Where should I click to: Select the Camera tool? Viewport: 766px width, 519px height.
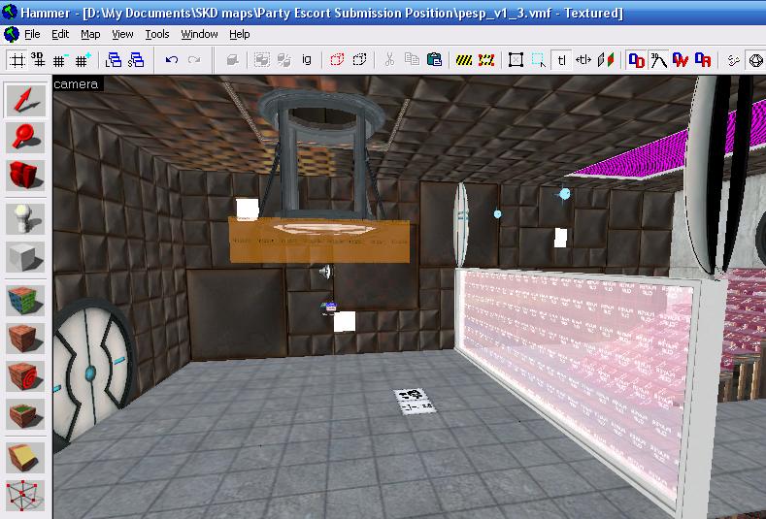tap(25, 175)
